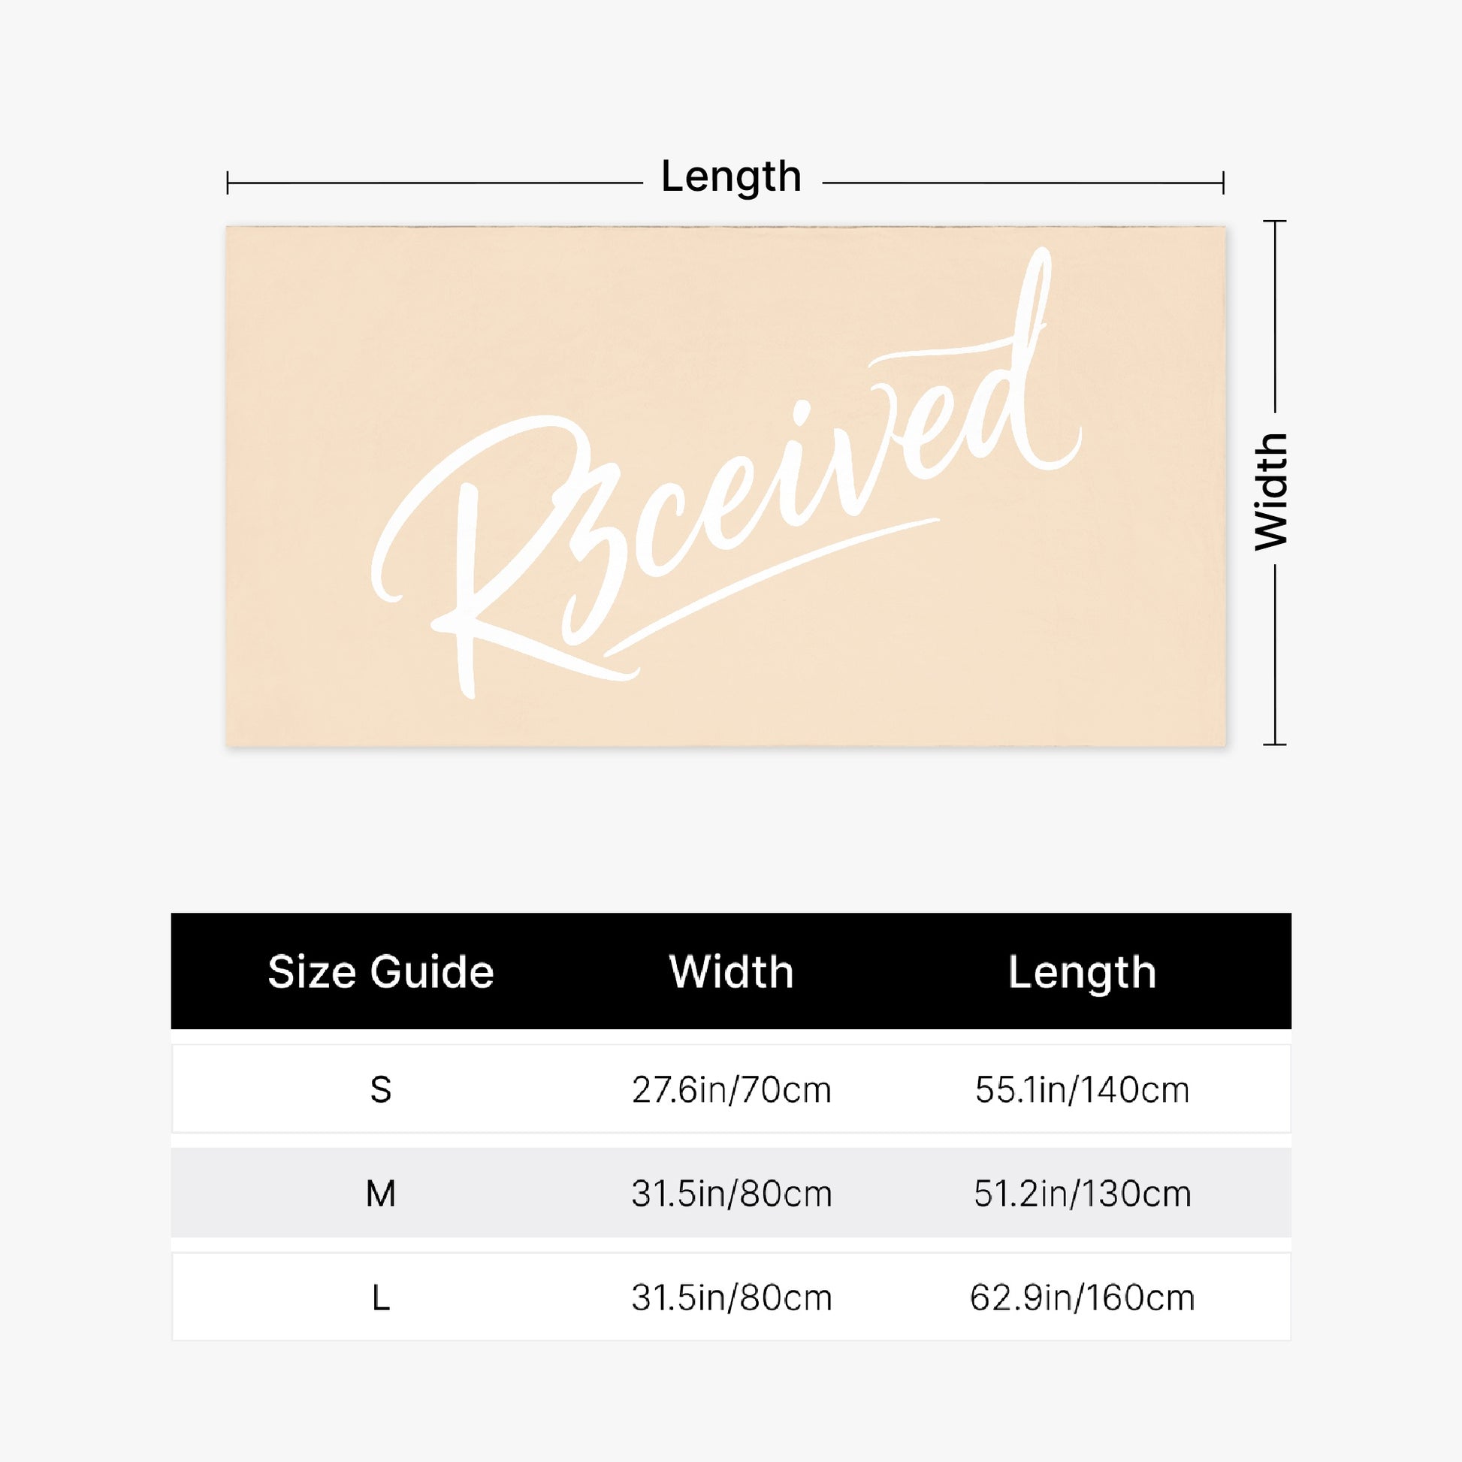
Task: Click the Length label above the towel
Action: [731, 177]
